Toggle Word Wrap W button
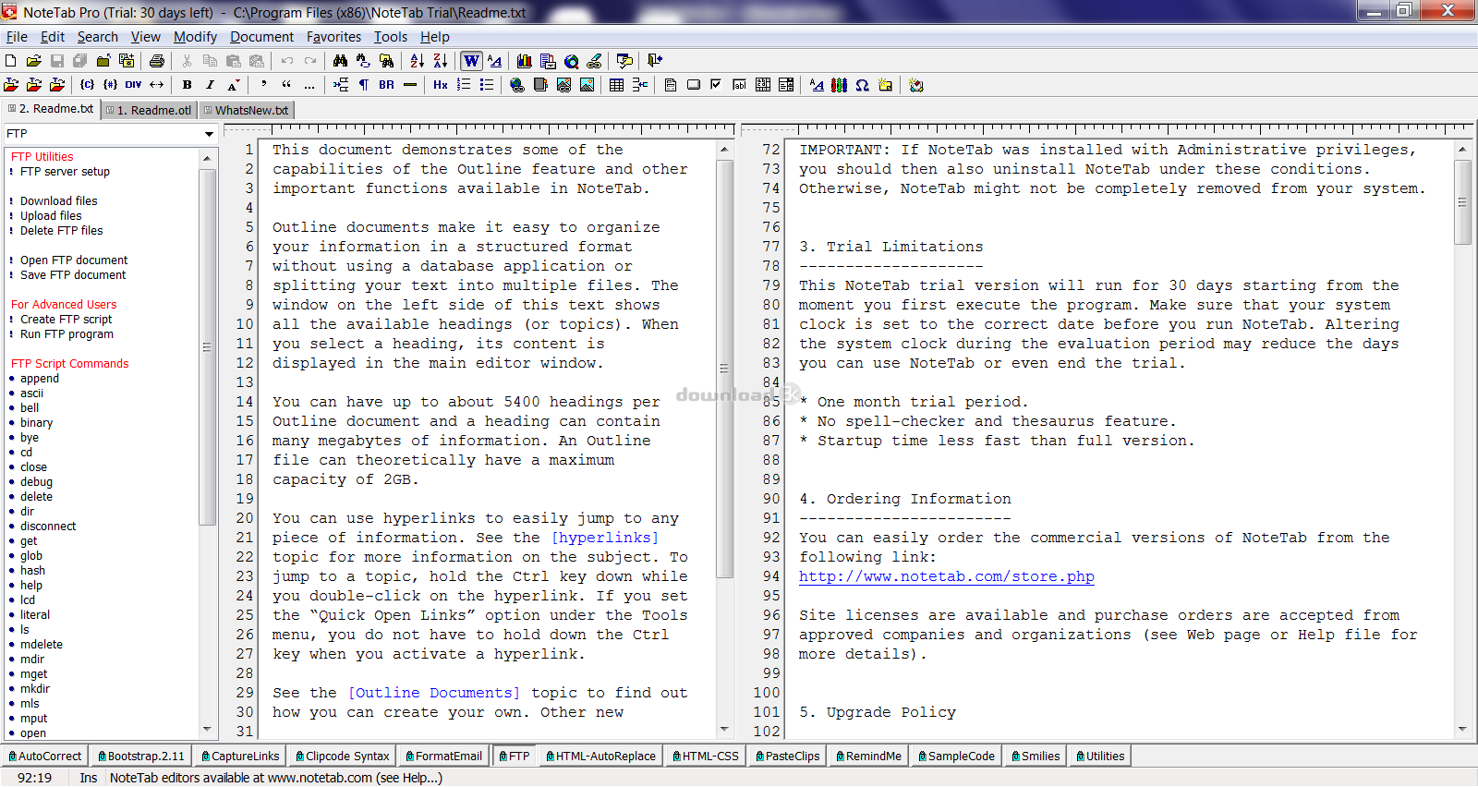This screenshot has height=787, width=1478. tap(472, 61)
